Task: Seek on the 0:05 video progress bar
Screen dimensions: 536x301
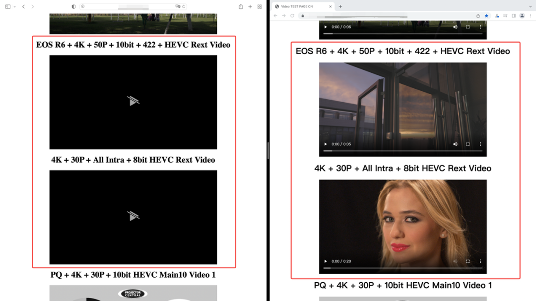Action: [402, 151]
